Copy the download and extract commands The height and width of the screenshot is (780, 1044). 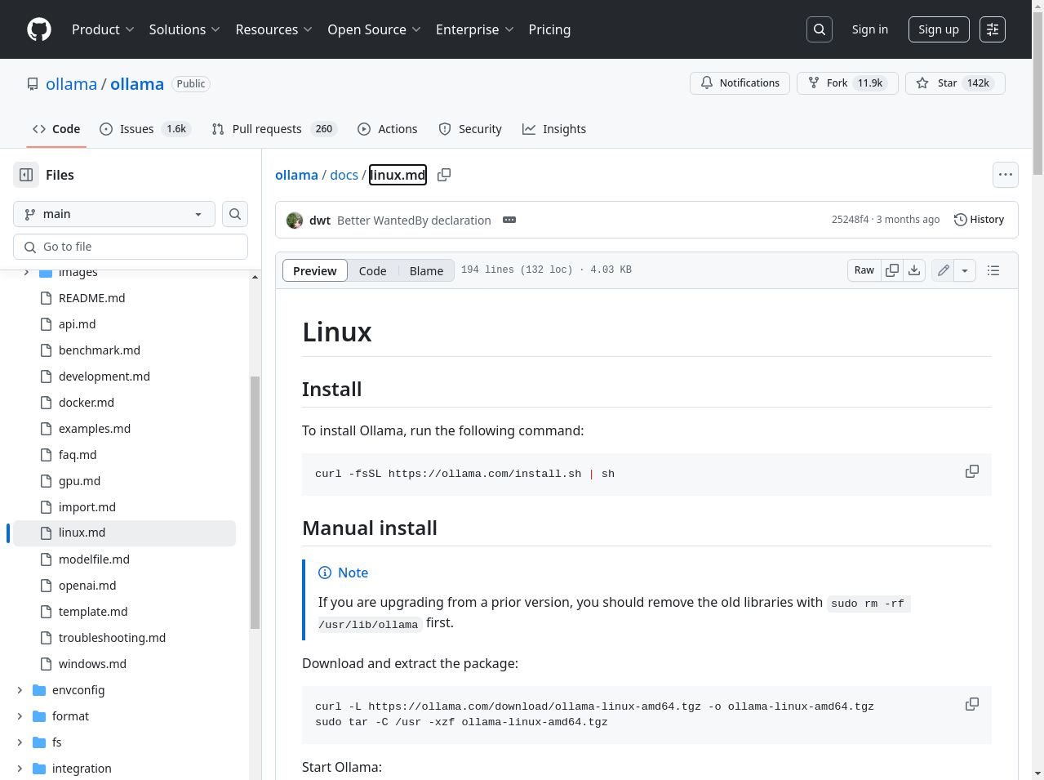pos(972,704)
